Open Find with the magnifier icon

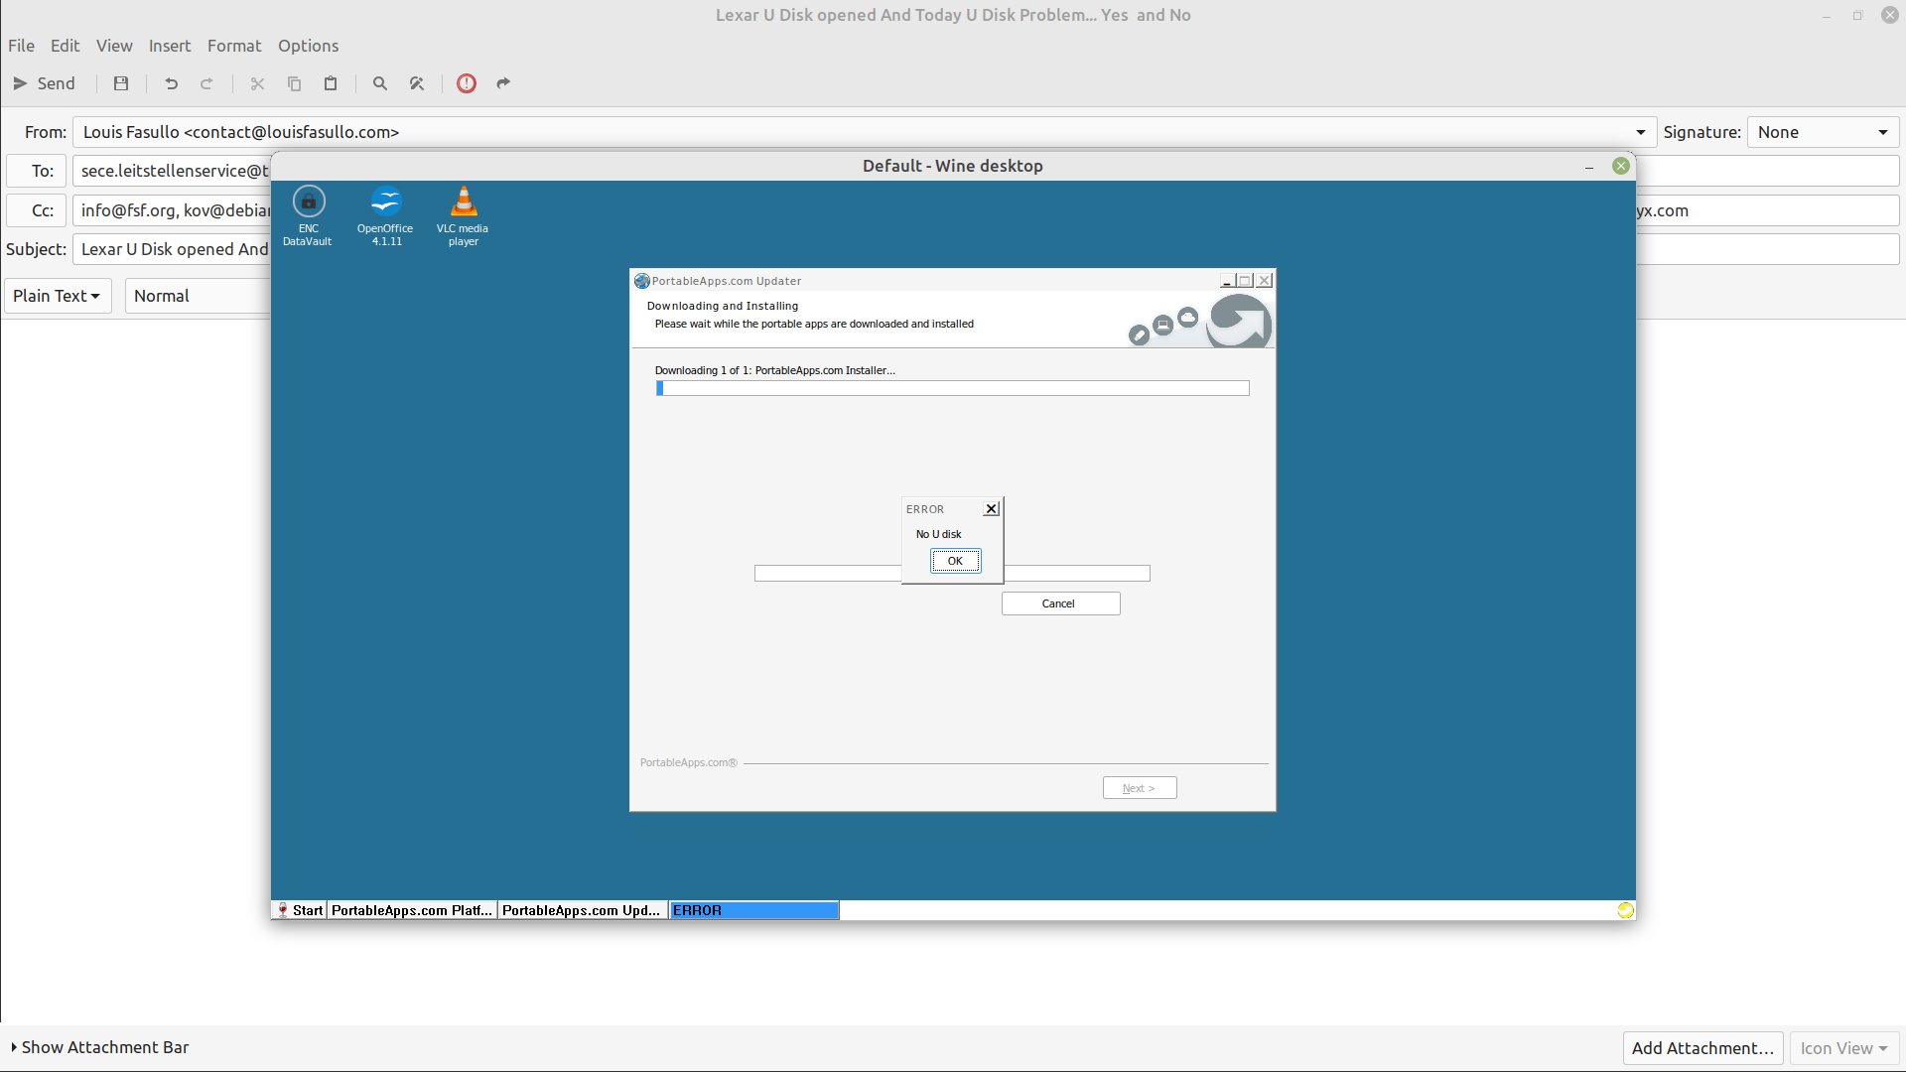[379, 83]
